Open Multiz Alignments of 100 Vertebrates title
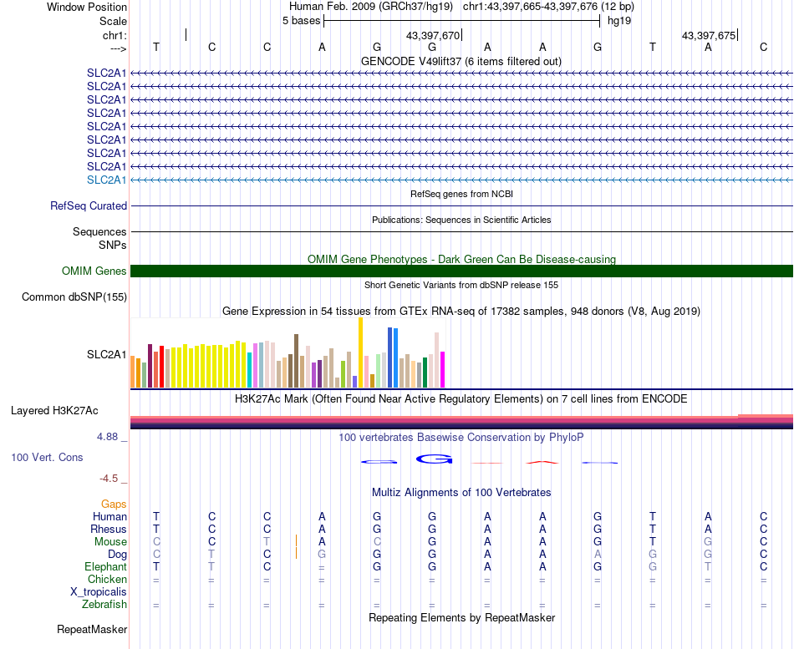The image size is (794, 649). pyautogui.click(x=461, y=493)
